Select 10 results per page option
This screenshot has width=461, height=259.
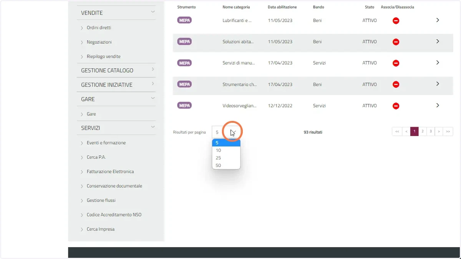226,150
